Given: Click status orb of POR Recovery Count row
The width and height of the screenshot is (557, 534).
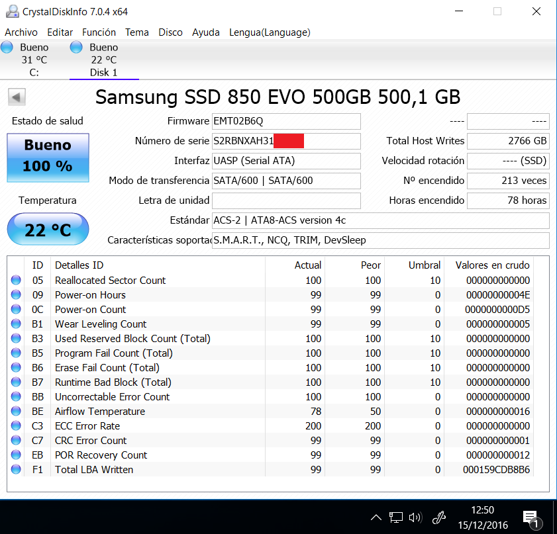Looking at the screenshot, I should [x=16, y=455].
